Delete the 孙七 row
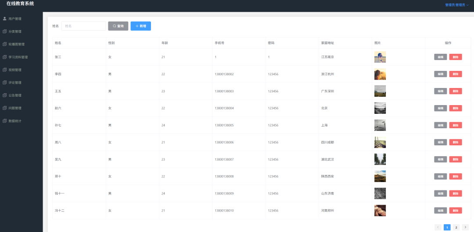The height and width of the screenshot is (232, 474). coord(456,125)
